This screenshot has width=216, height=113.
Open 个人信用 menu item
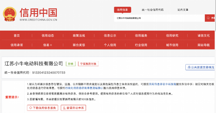click(110, 45)
